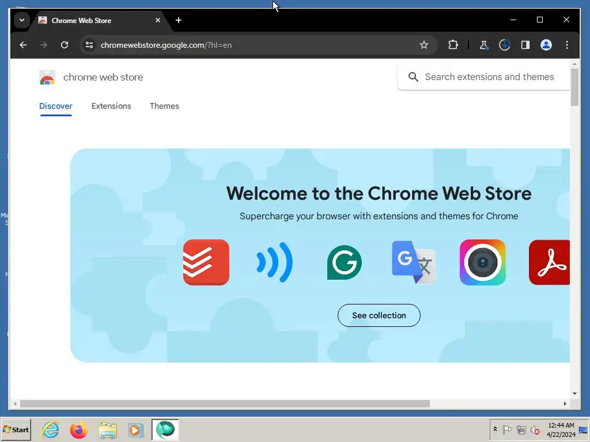Click the horizontal scrollbar left arrow
590x442 pixels.
[x=15, y=403]
